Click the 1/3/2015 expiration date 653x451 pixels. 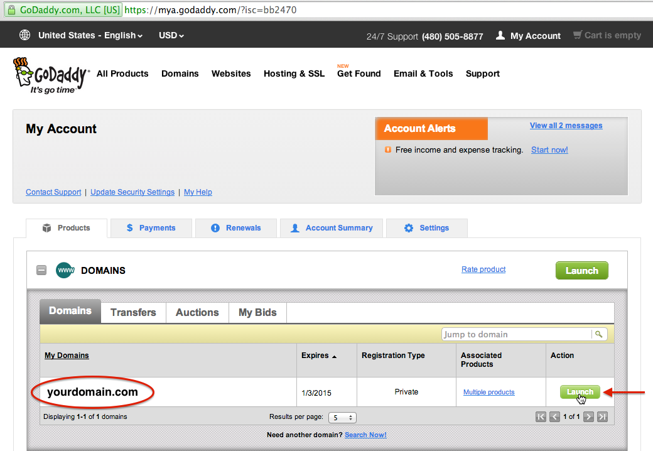pyautogui.click(x=316, y=393)
